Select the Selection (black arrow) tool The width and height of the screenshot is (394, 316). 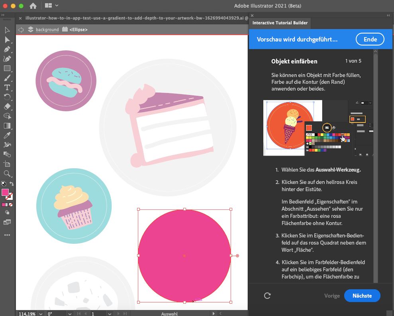(x=7, y=30)
